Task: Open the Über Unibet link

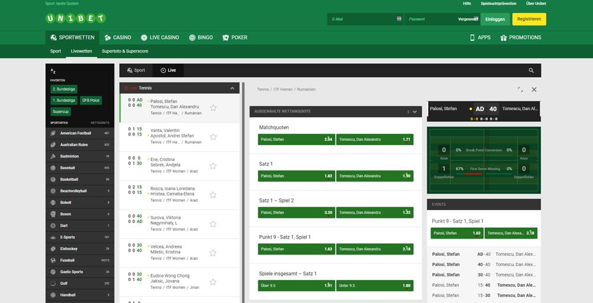Action: click(x=536, y=4)
